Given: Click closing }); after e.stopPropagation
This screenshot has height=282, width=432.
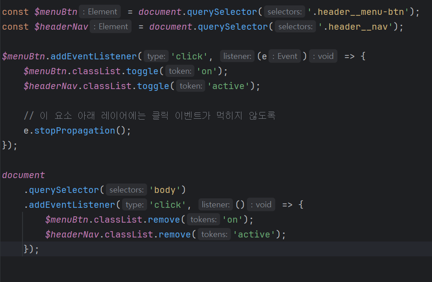Looking at the screenshot, I should (9, 145).
